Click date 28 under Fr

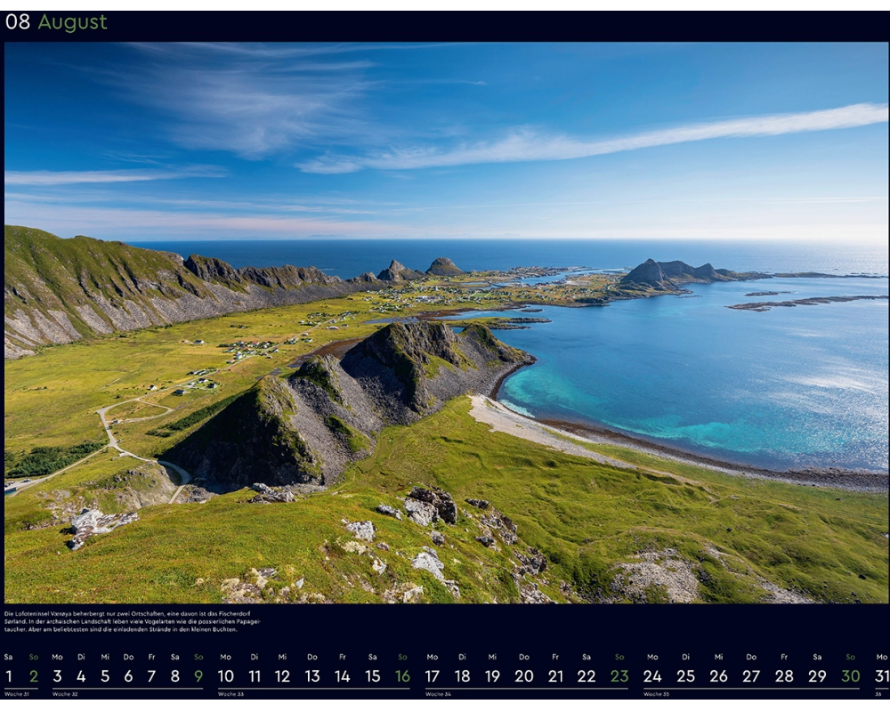click(784, 676)
